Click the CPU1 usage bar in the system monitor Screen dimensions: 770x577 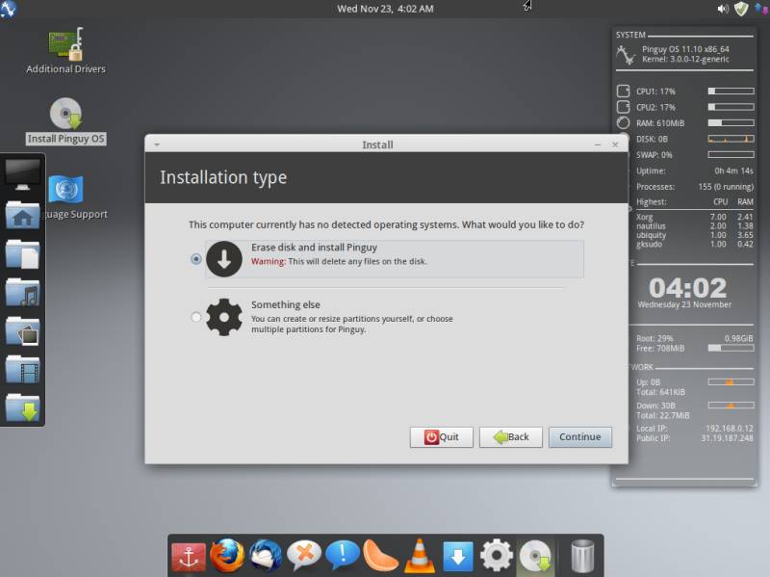731,92
